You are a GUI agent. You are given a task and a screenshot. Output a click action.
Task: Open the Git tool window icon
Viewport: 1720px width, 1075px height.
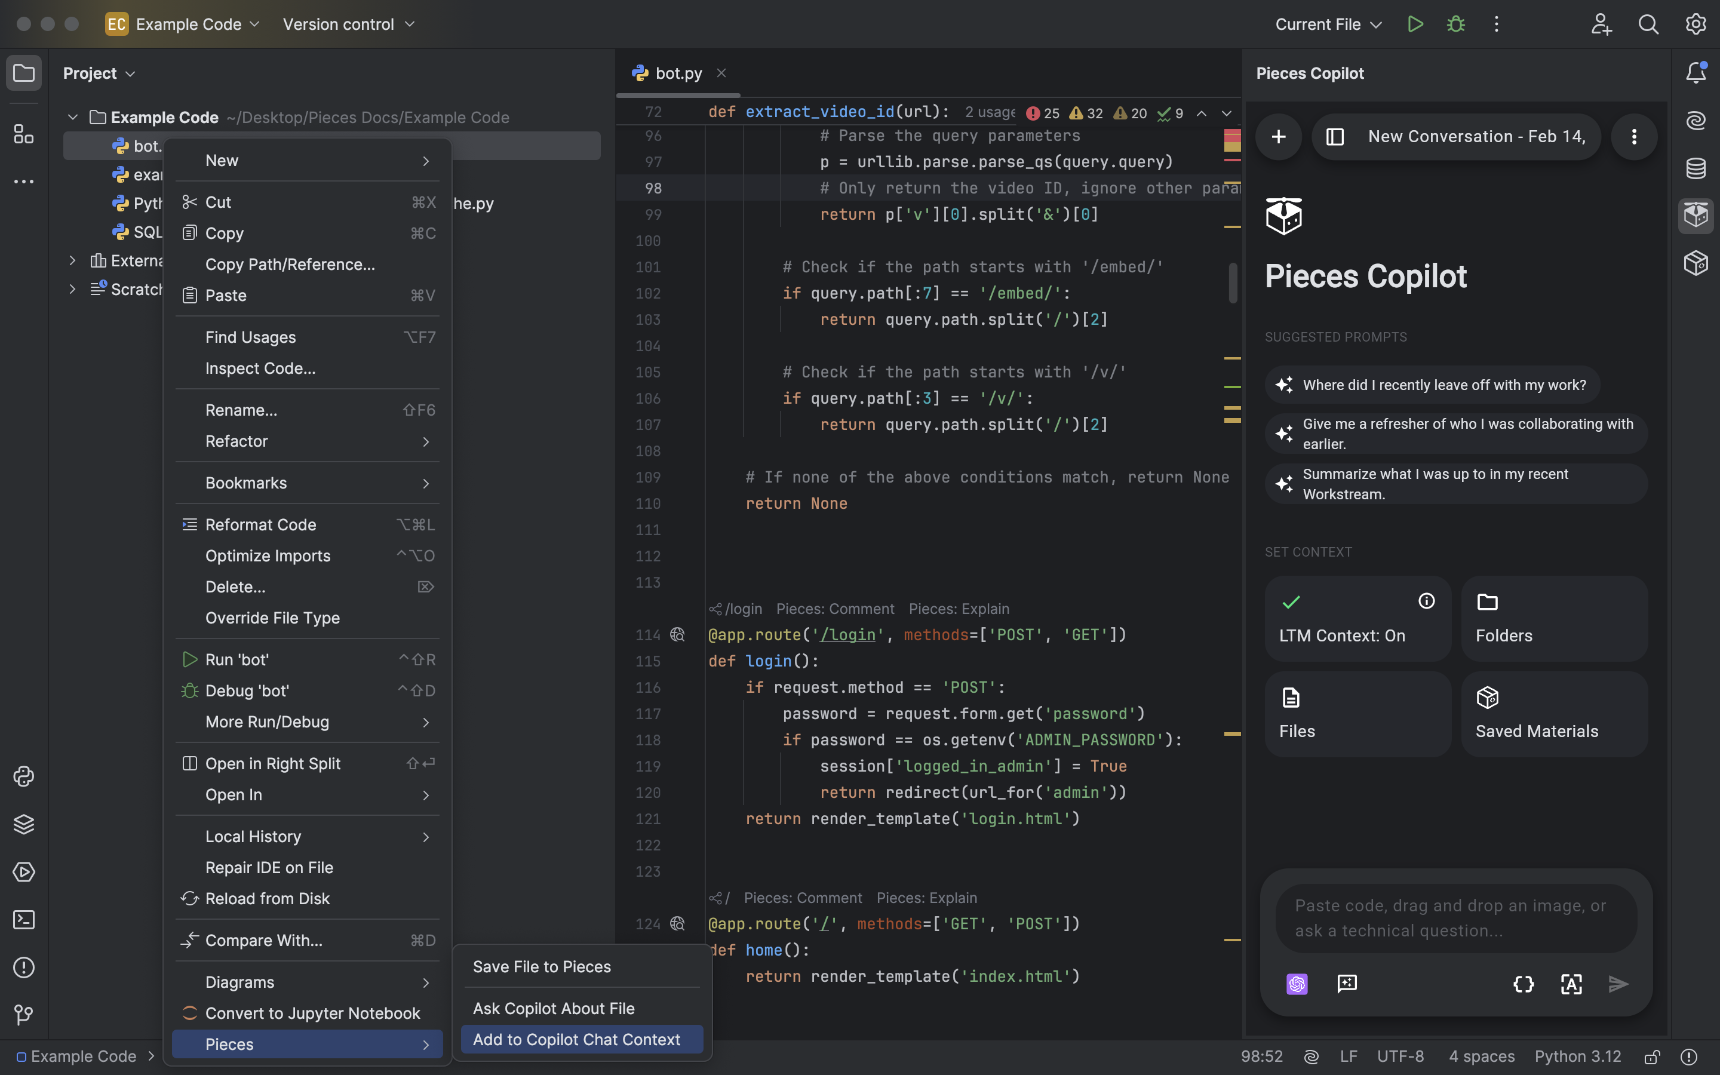coord(23,1015)
